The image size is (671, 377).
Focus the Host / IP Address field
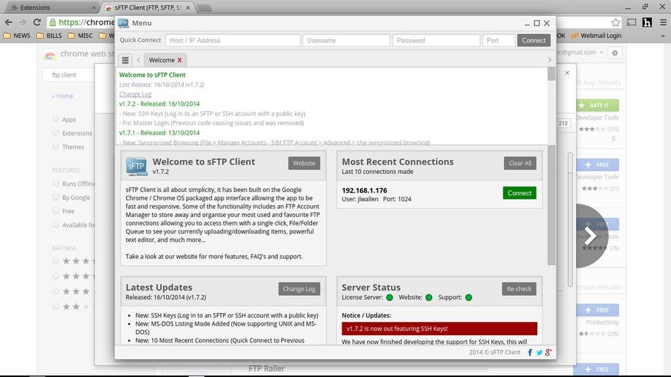233,40
